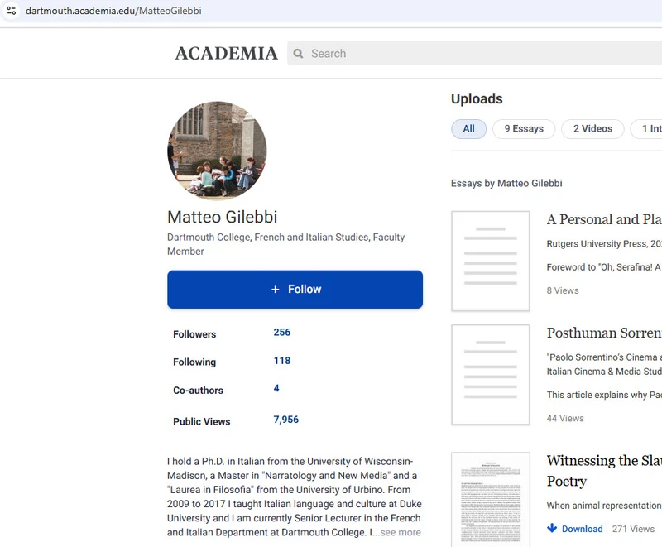
Task: Click the Co-authors label
Action: 198,391
